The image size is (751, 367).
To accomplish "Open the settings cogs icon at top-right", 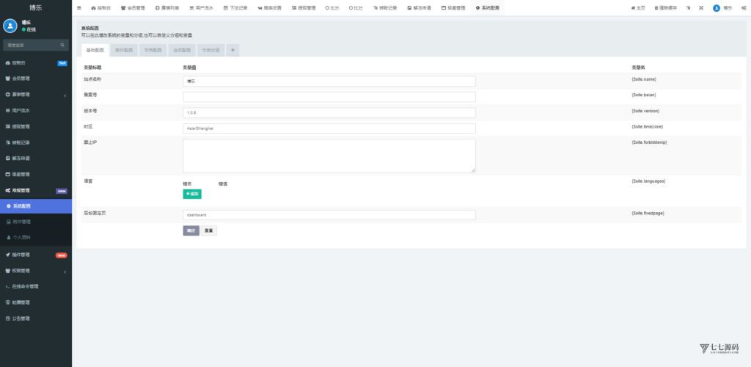I will tap(742, 7).
